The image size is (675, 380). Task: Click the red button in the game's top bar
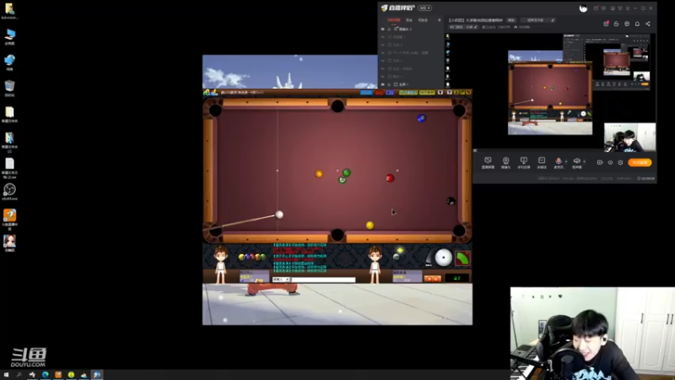379,92
